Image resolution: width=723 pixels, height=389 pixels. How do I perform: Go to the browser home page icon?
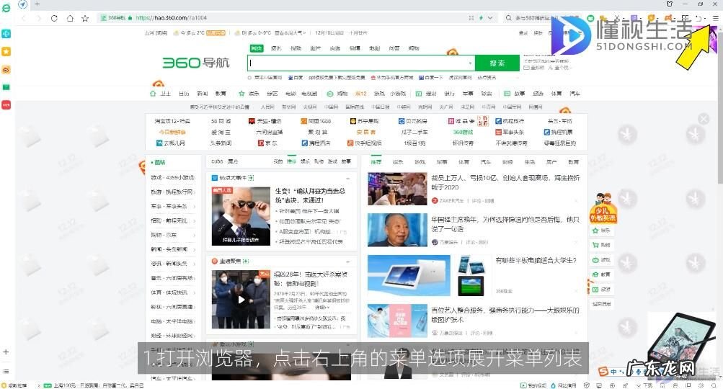click(70, 18)
